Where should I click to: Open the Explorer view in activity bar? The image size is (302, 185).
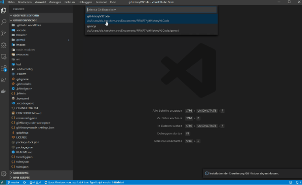tap(4, 11)
